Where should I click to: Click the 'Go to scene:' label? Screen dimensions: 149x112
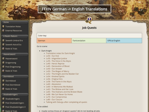pos(42,46)
